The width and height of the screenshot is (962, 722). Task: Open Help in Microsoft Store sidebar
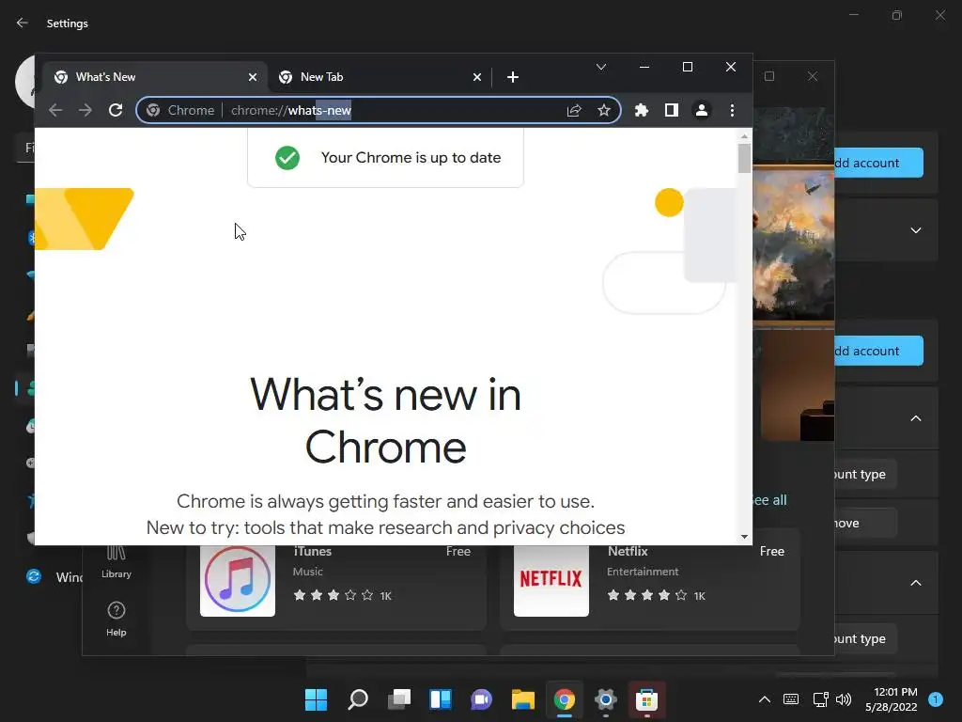pos(116,620)
